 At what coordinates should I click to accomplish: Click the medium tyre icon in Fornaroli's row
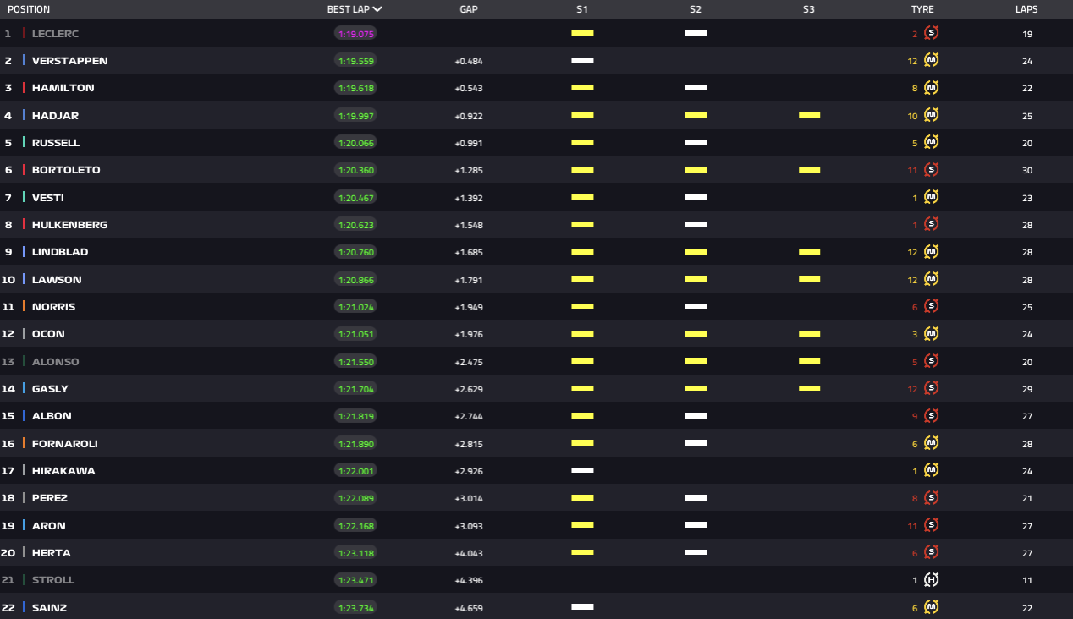coord(932,443)
